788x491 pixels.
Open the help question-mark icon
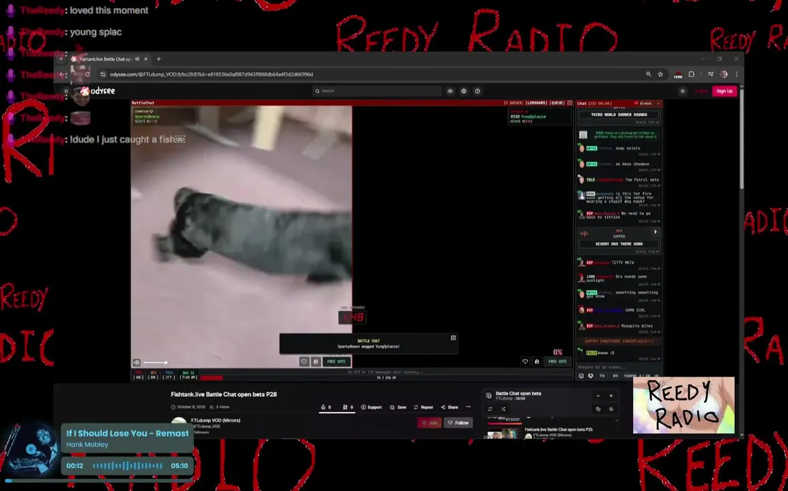click(x=477, y=91)
